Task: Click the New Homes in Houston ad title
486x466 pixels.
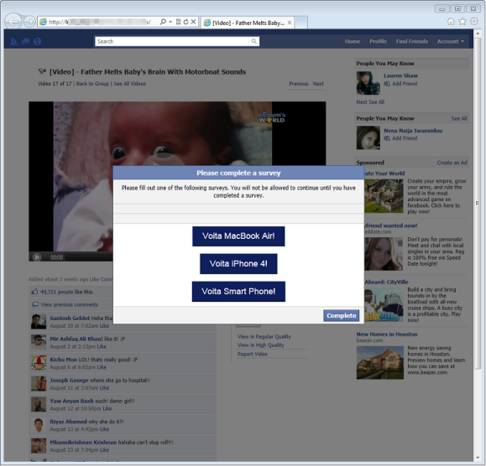Action: (x=387, y=334)
